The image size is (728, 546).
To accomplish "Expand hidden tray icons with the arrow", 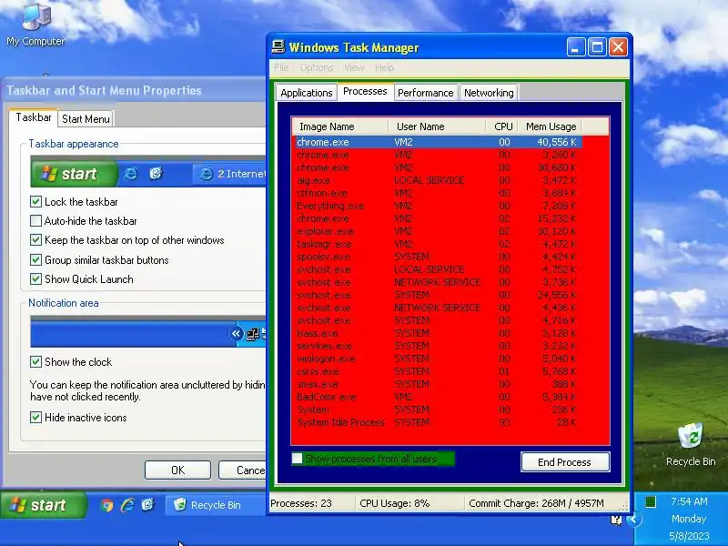I will [633, 519].
